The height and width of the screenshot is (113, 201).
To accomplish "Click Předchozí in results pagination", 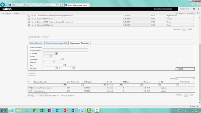I will pyautogui.click(x=179, y=95).
